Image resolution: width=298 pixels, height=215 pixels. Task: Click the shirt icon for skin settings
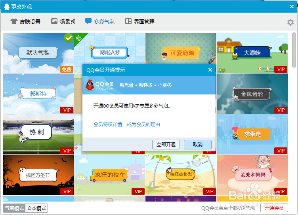pos(14,21)
